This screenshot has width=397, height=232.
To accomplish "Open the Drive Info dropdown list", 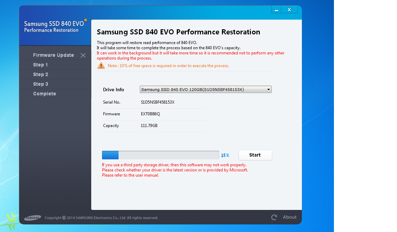I will (x=206, y=89).
